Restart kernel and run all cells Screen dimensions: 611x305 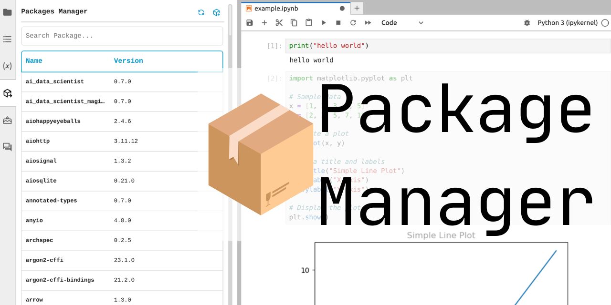[x=368, y=22]
